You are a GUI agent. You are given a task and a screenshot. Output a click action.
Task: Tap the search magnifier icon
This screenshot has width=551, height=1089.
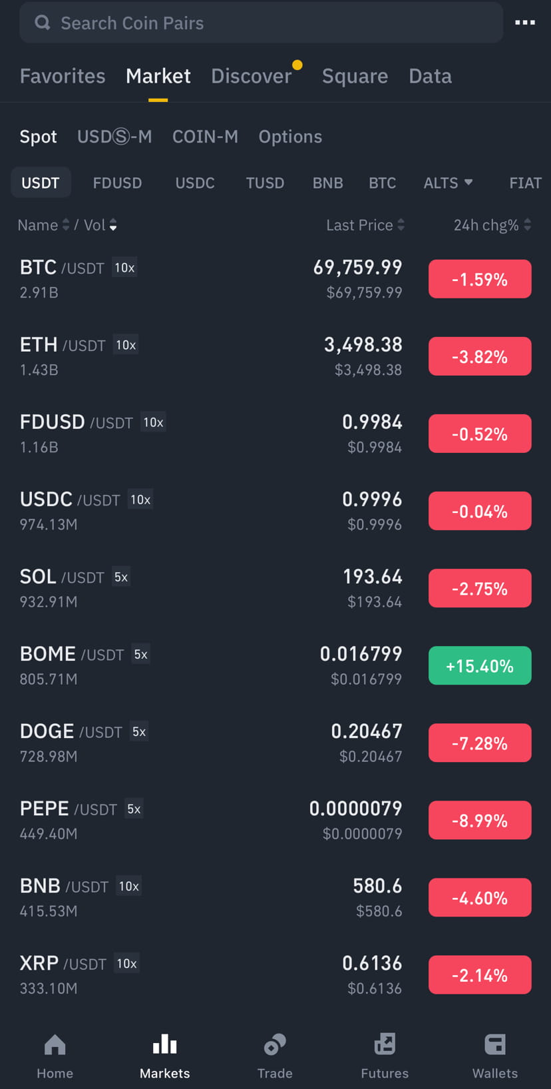pyautogui.click(x=43, y=23)
